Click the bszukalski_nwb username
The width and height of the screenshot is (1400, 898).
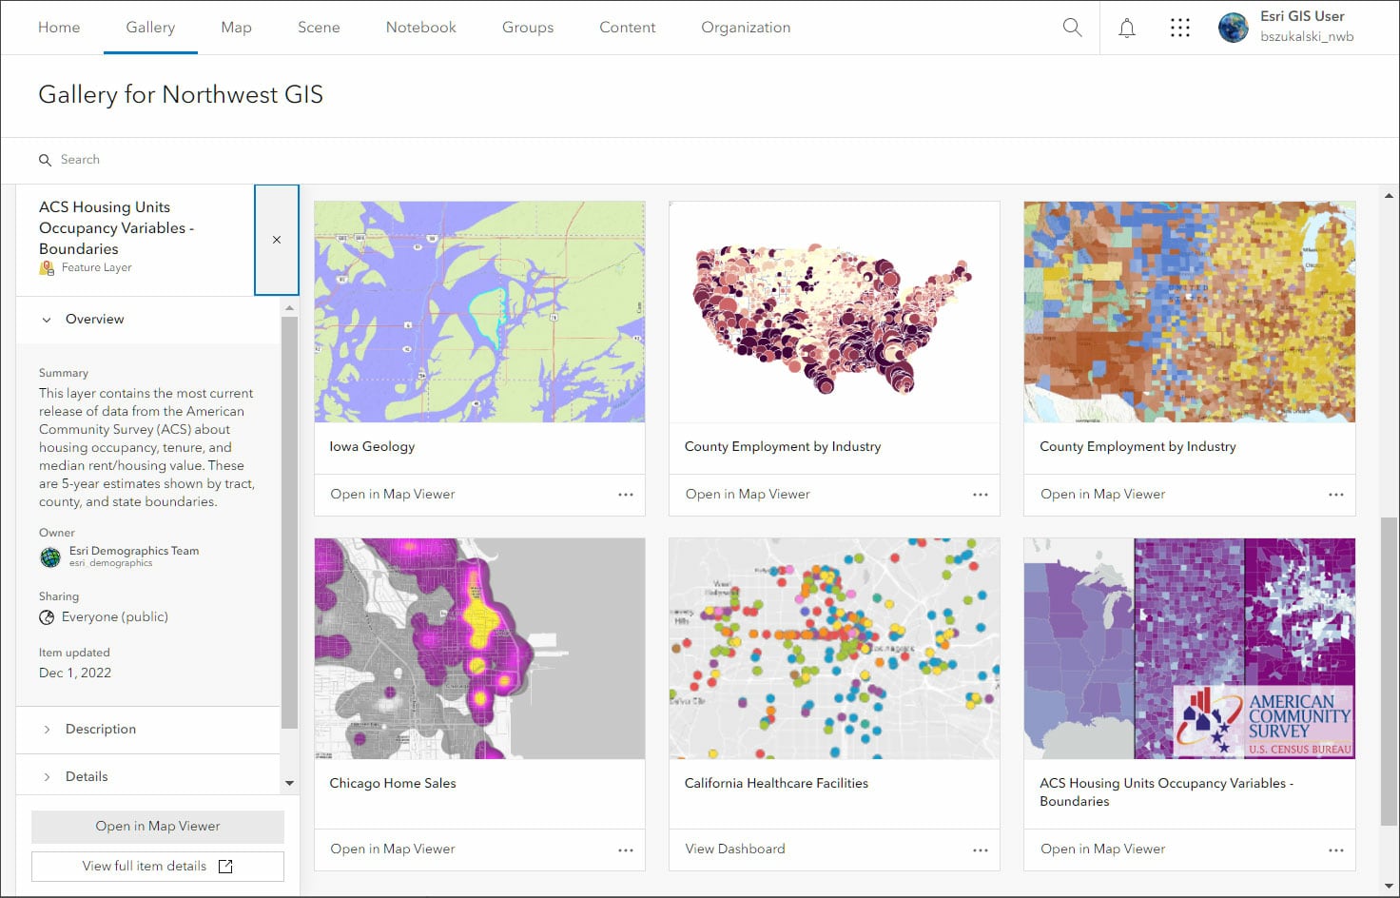tap(1307, 37)
